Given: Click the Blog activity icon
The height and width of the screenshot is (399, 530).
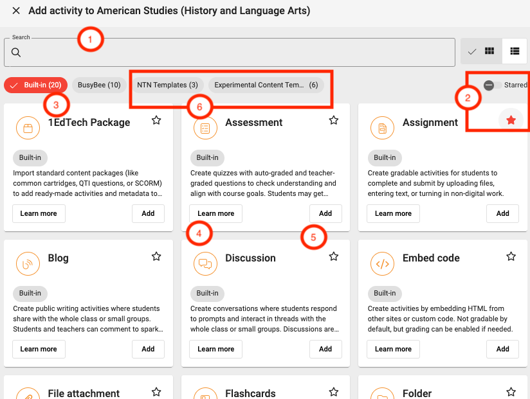Looking at the screenshot, I should click(x=28, y=263).
